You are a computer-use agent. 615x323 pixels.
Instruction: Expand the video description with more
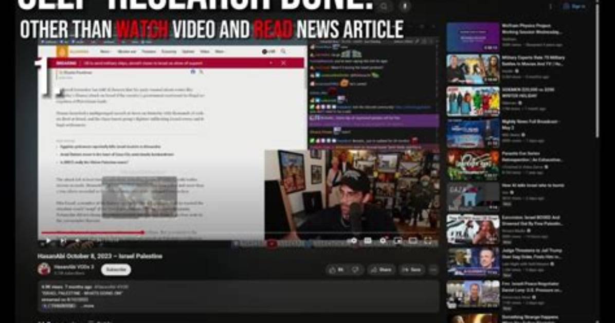click(x=88, y=306)
